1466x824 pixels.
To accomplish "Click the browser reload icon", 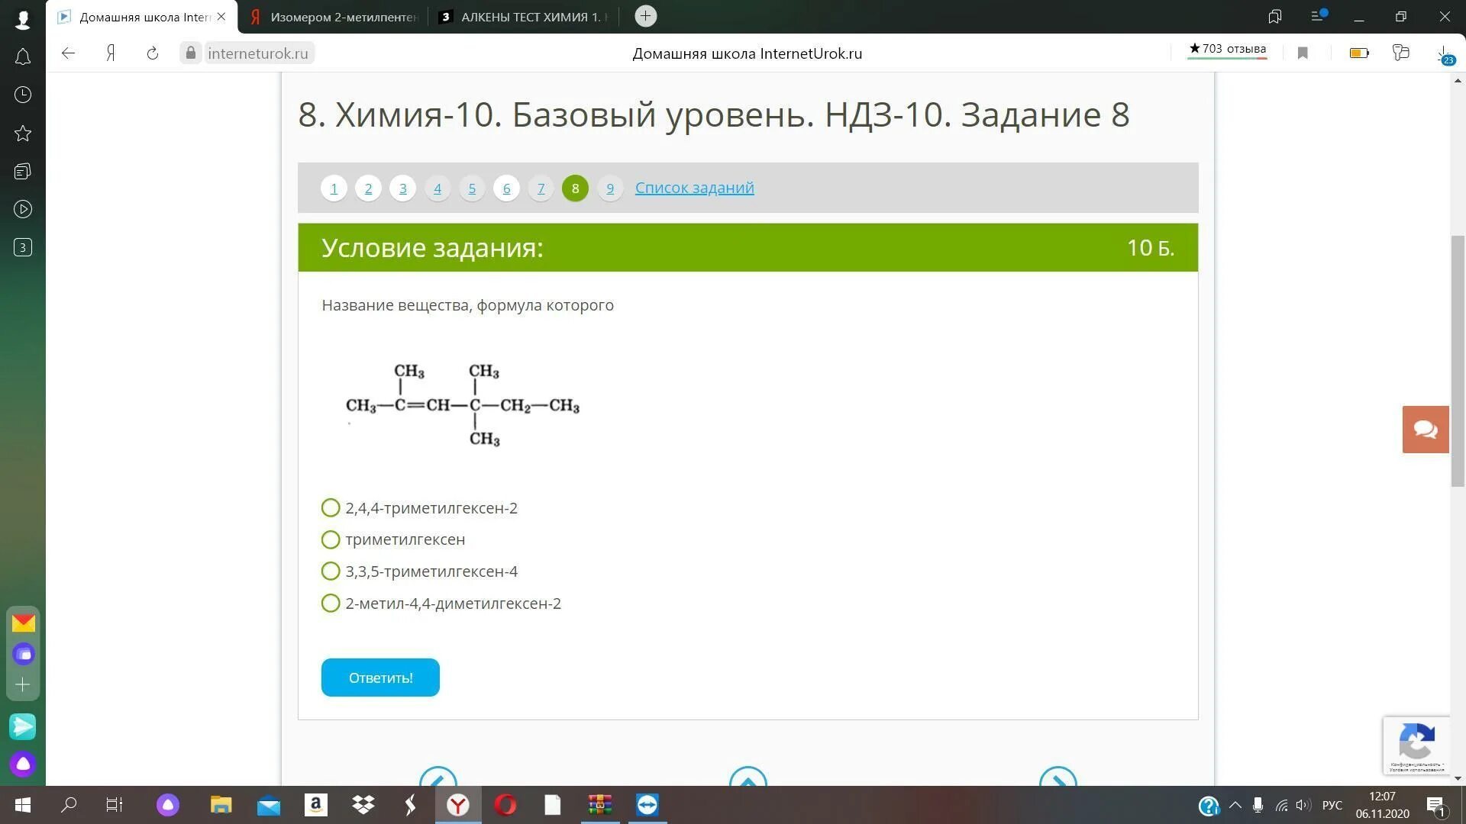I will coord(152,53).
